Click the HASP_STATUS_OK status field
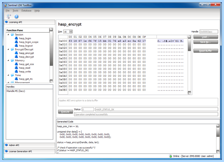Screen dimensions: 224x162 coord(156,110)
